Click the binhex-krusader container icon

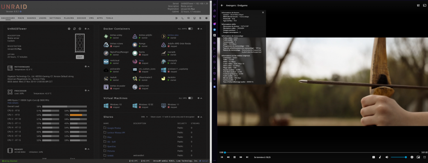coord(106,87)
